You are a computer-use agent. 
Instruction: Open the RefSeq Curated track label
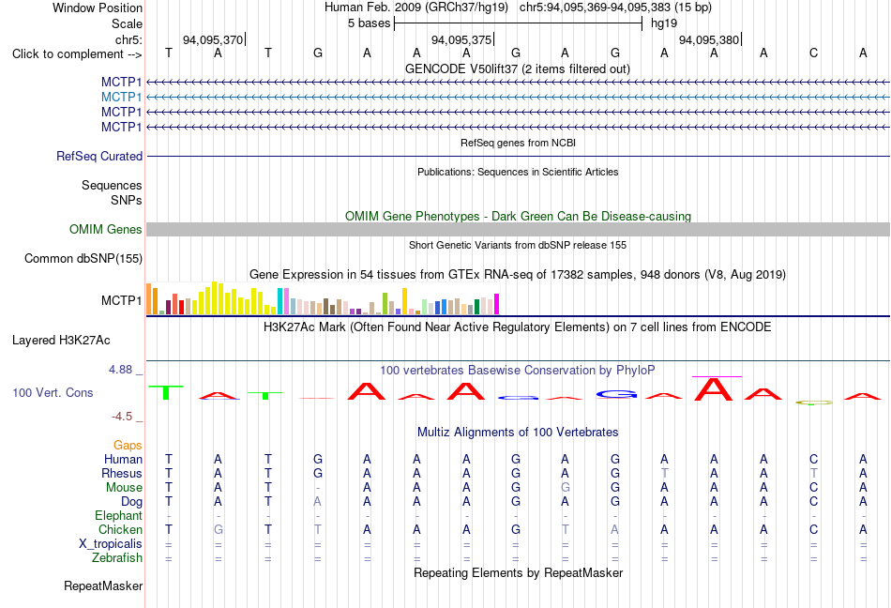click(x=99, y=157)
